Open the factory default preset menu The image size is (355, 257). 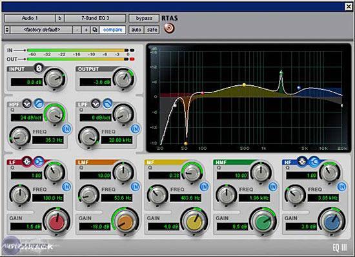coord(42,30)
